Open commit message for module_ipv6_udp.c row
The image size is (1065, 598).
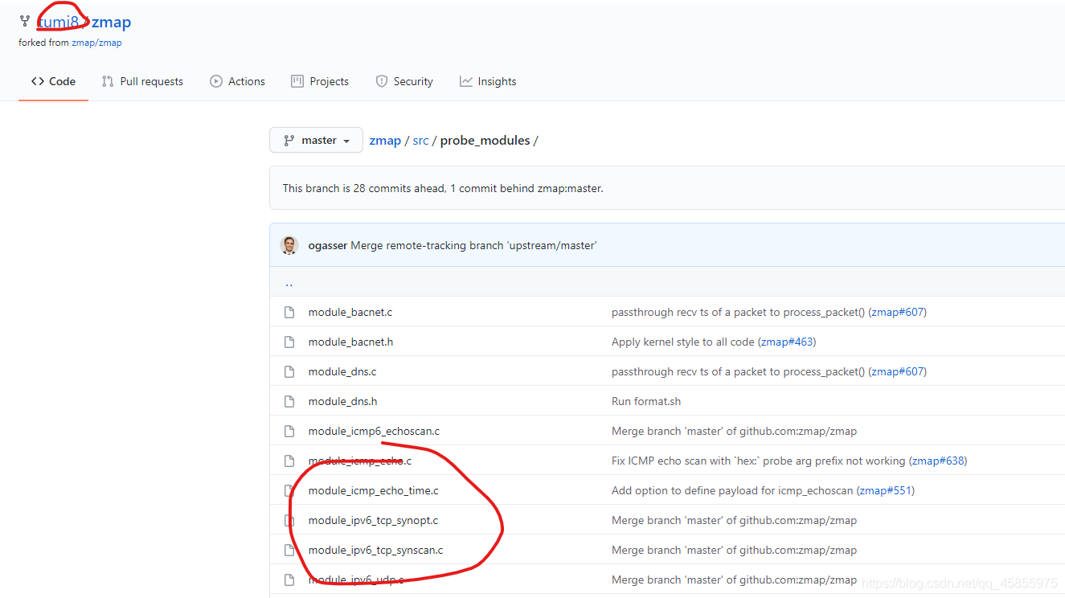pos(734,580)
